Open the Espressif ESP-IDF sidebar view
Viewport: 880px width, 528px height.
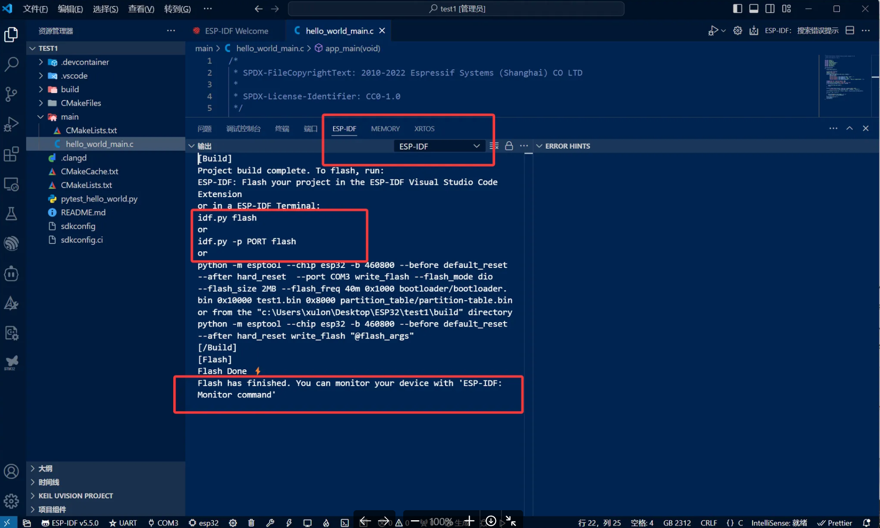tap(11, 243)
